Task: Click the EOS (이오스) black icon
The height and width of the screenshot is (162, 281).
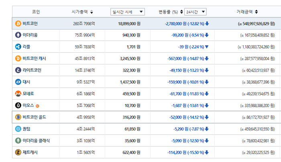Action: click(18, 105)
